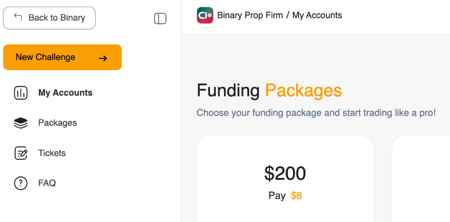Click the right arrow on the New Challenge button

103,58
